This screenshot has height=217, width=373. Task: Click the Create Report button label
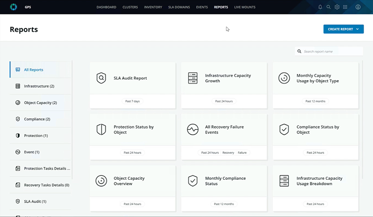pos(341,29)
